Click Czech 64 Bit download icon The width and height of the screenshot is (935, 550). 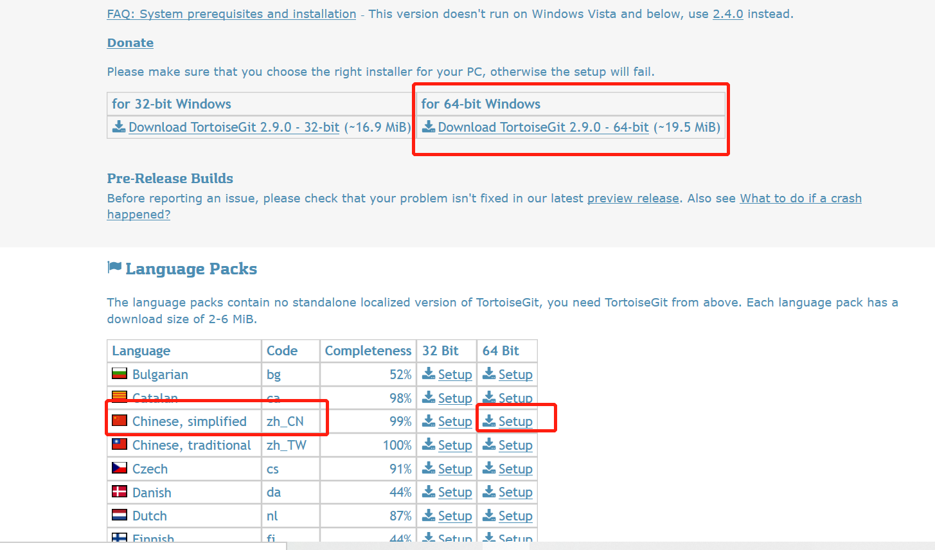489,468
